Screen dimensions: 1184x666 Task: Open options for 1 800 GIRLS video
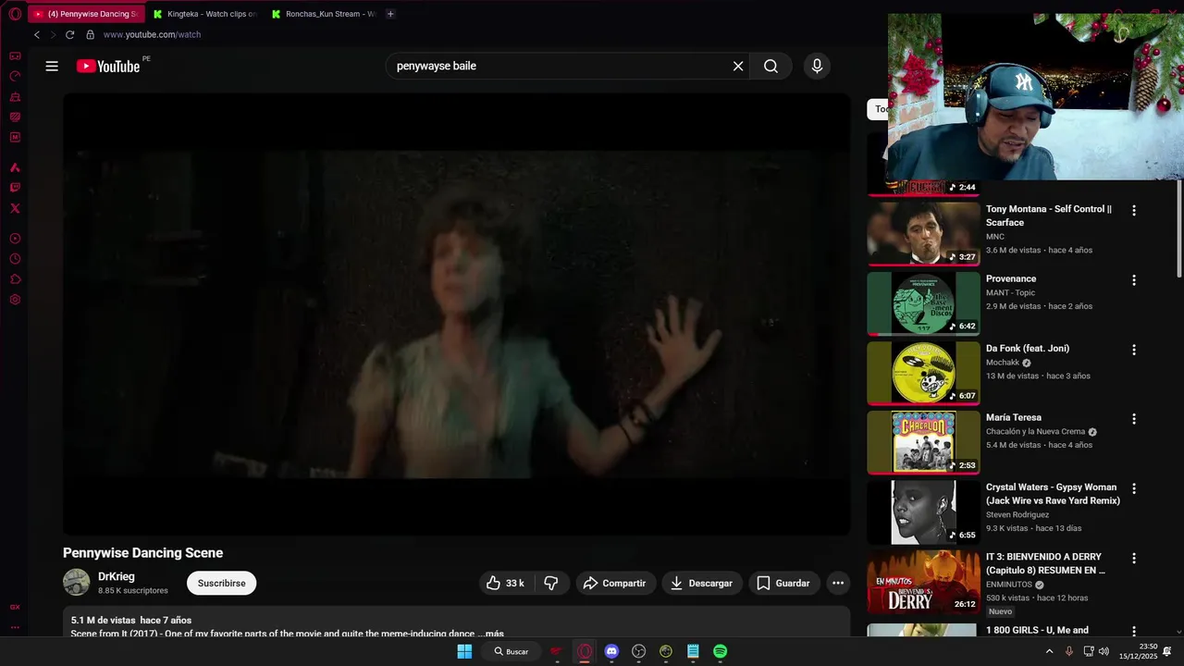tap(1134, 631)
